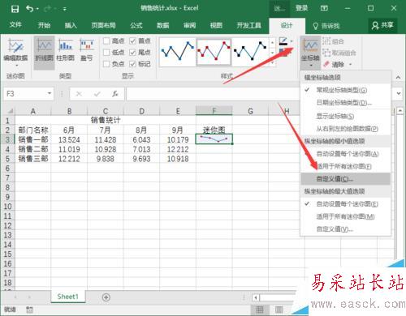Open the 文件 tab
This screenshot has width=406, height=316.
15,25
